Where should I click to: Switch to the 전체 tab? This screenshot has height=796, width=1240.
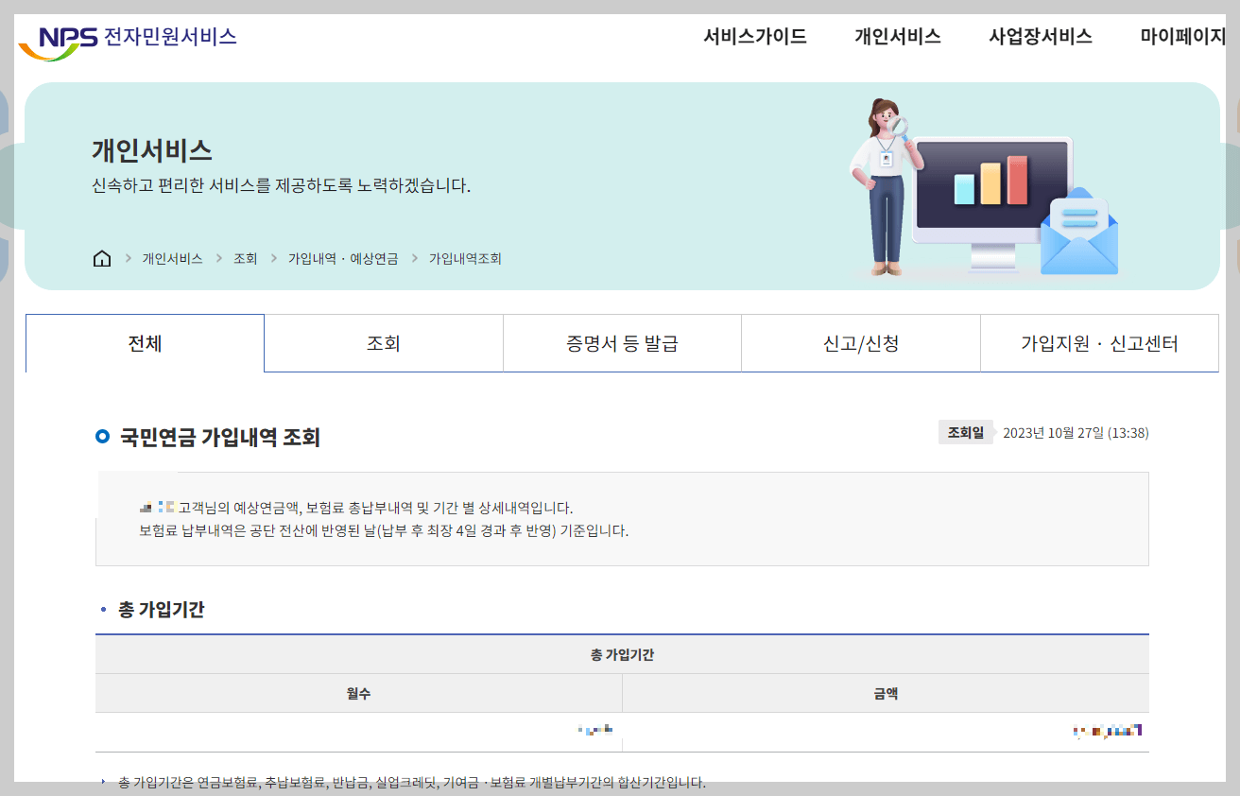[144, 342]
